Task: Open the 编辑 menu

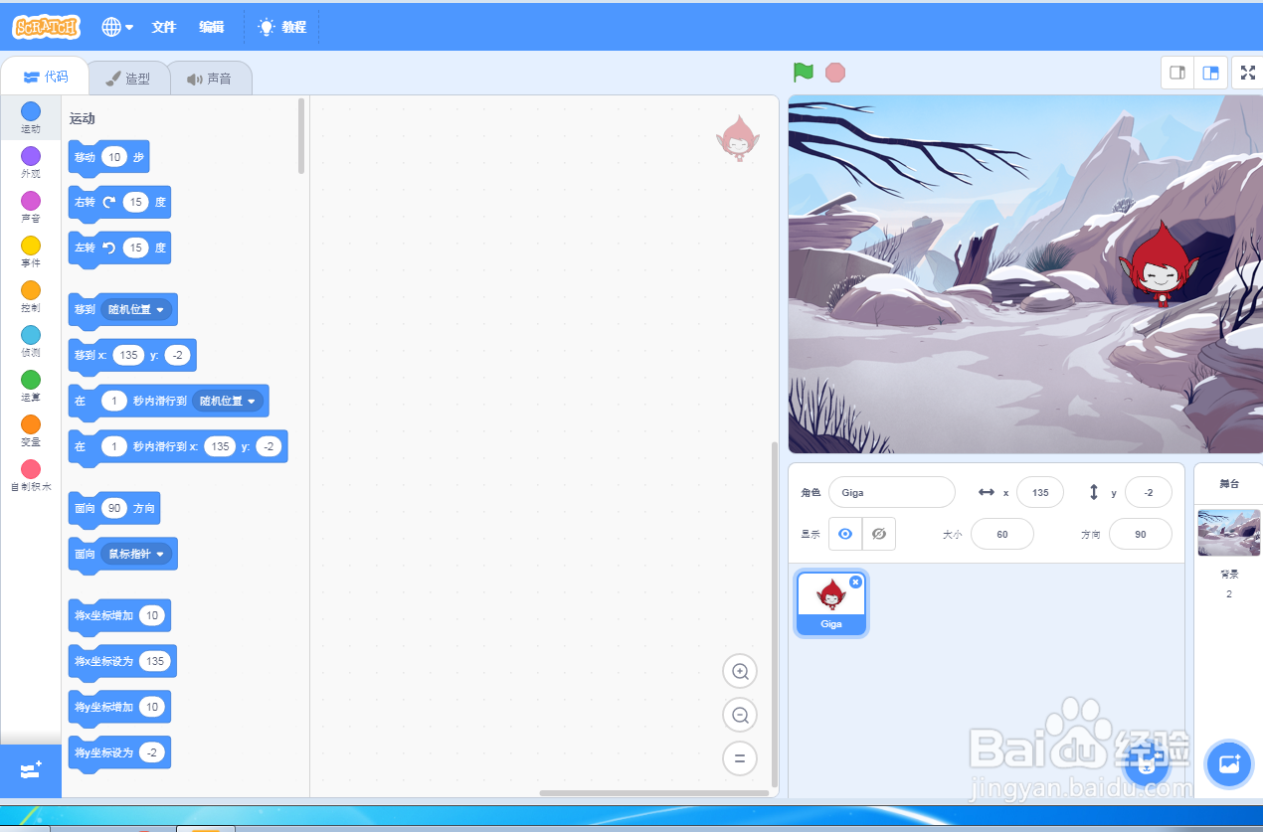Action: pos(212,27)
